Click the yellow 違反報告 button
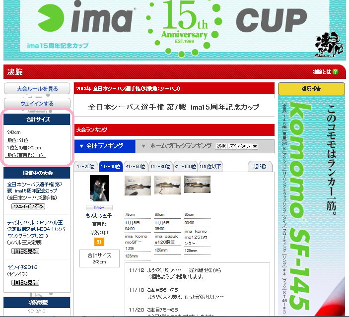 pyautogui.click(x=311, y=88)
